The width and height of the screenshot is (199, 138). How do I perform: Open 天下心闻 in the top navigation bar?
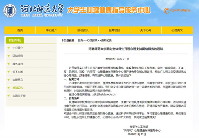146,30
